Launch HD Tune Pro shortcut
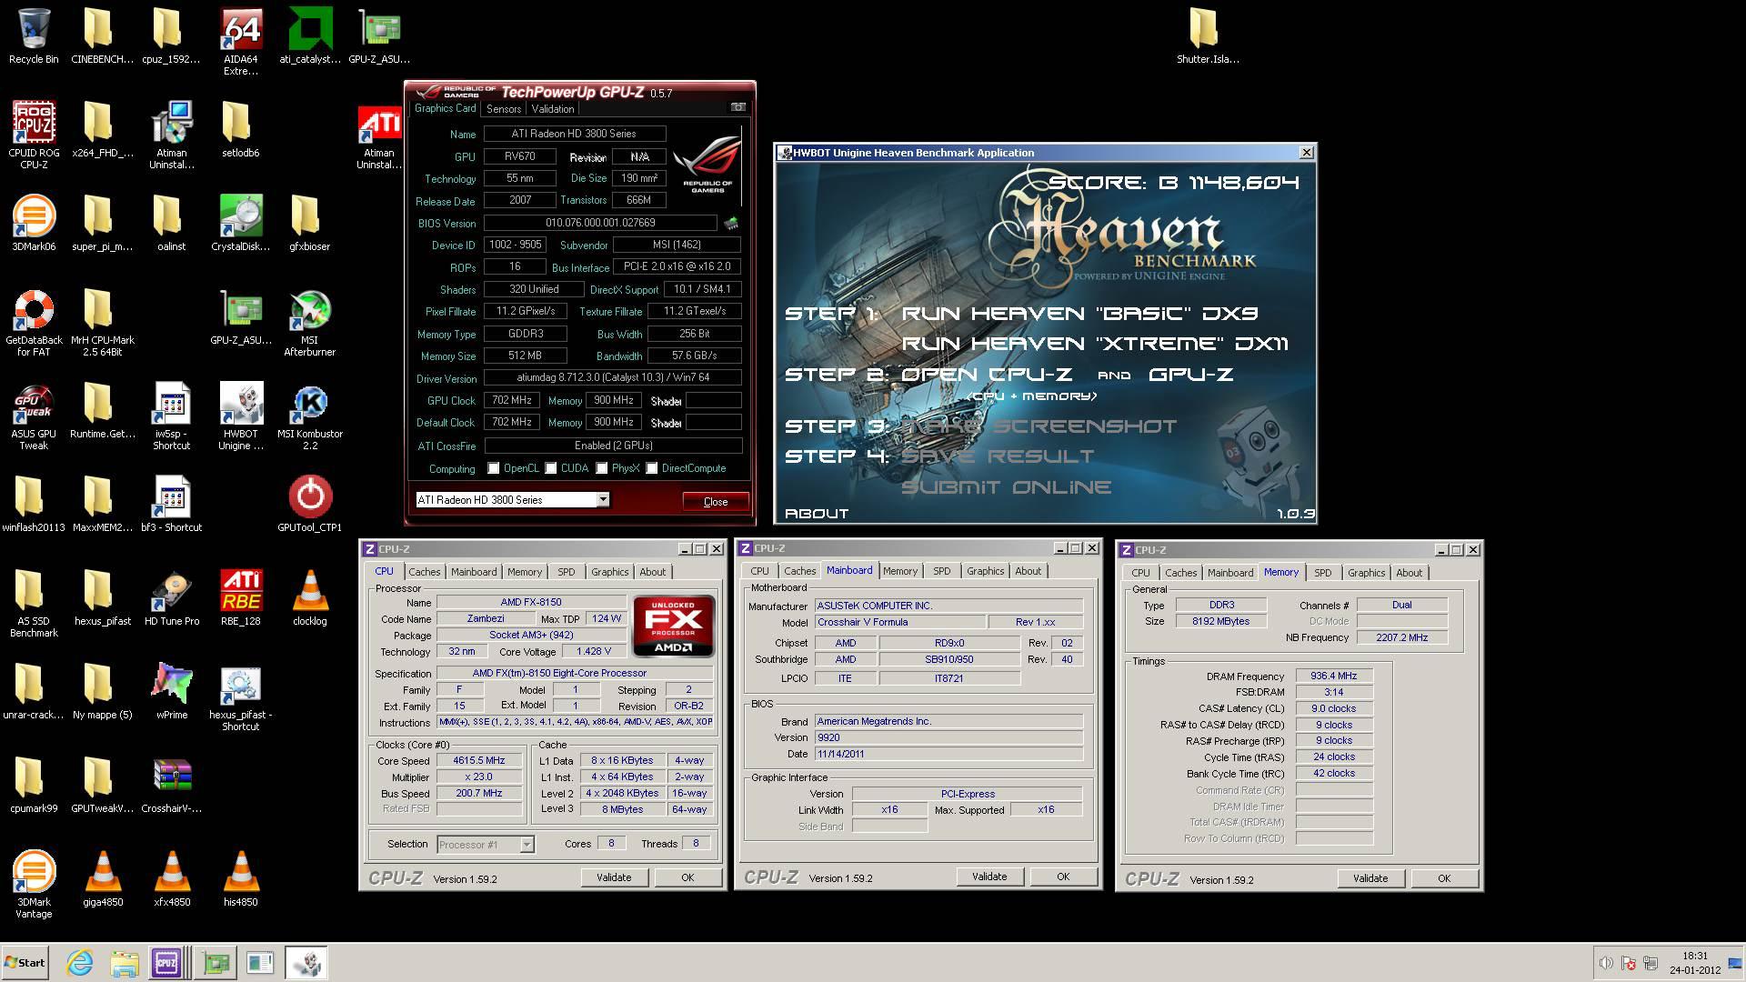 pyautogui.click(x=172, y=597)
